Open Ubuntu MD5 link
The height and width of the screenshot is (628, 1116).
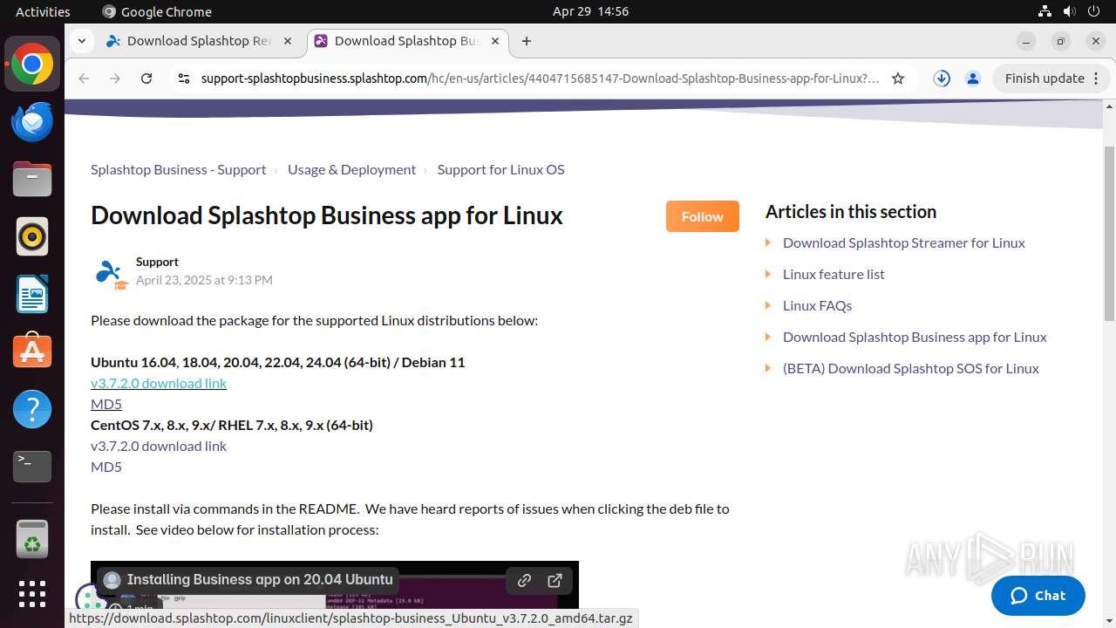point(106,404)
